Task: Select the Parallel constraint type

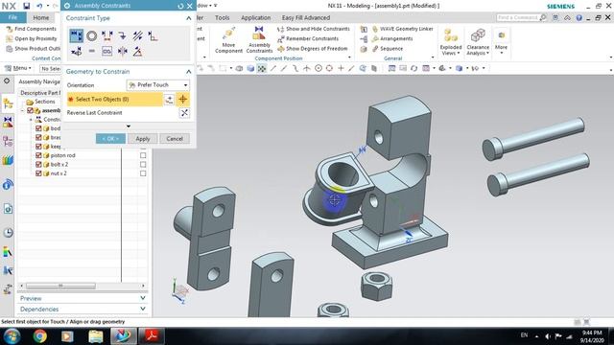Action: point(137,36)
